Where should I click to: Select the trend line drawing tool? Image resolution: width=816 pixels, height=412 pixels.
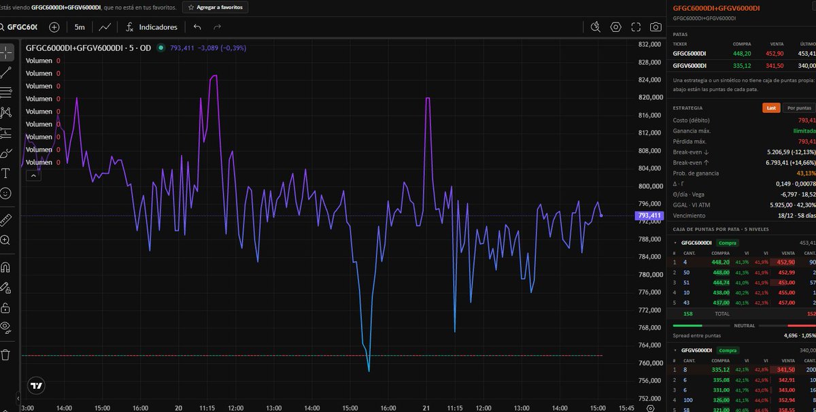pyautogui.click(x=5, y=73)
